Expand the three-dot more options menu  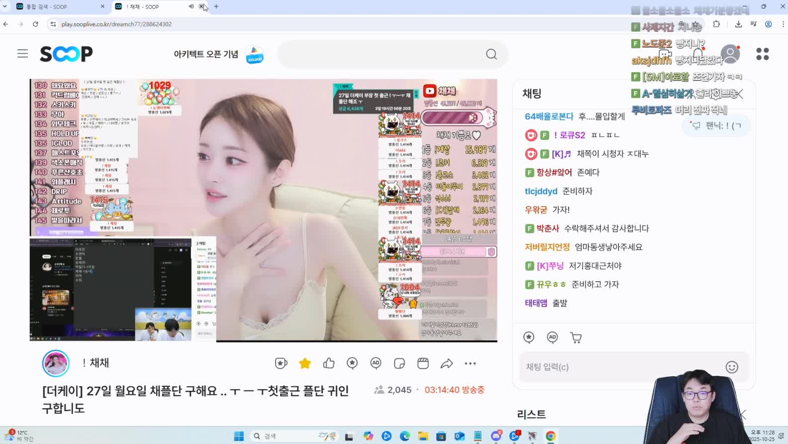click(470, 364)
